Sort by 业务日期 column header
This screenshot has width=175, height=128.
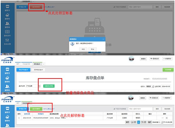coord(27,114)
